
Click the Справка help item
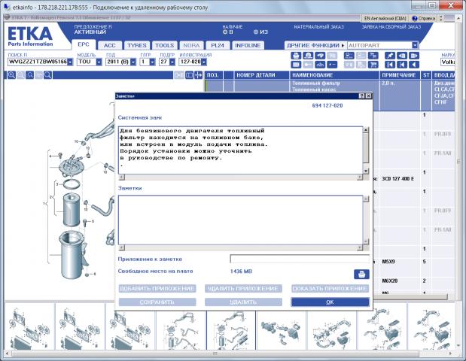(x=424, y=18)
